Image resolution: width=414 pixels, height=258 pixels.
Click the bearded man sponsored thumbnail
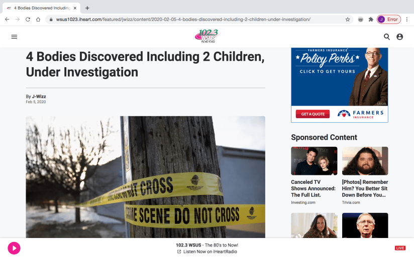coord(365,161)
